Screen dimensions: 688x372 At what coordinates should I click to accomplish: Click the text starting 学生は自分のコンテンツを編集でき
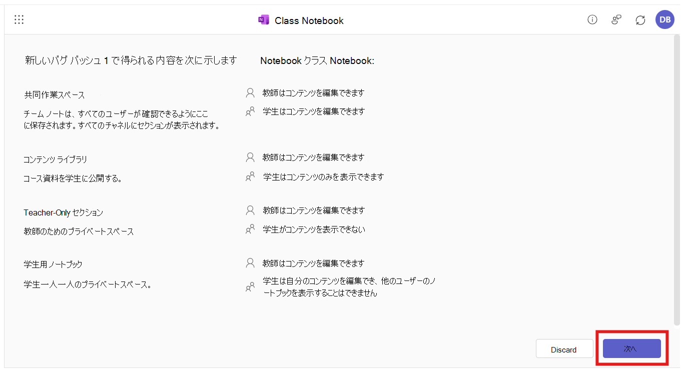349,287
